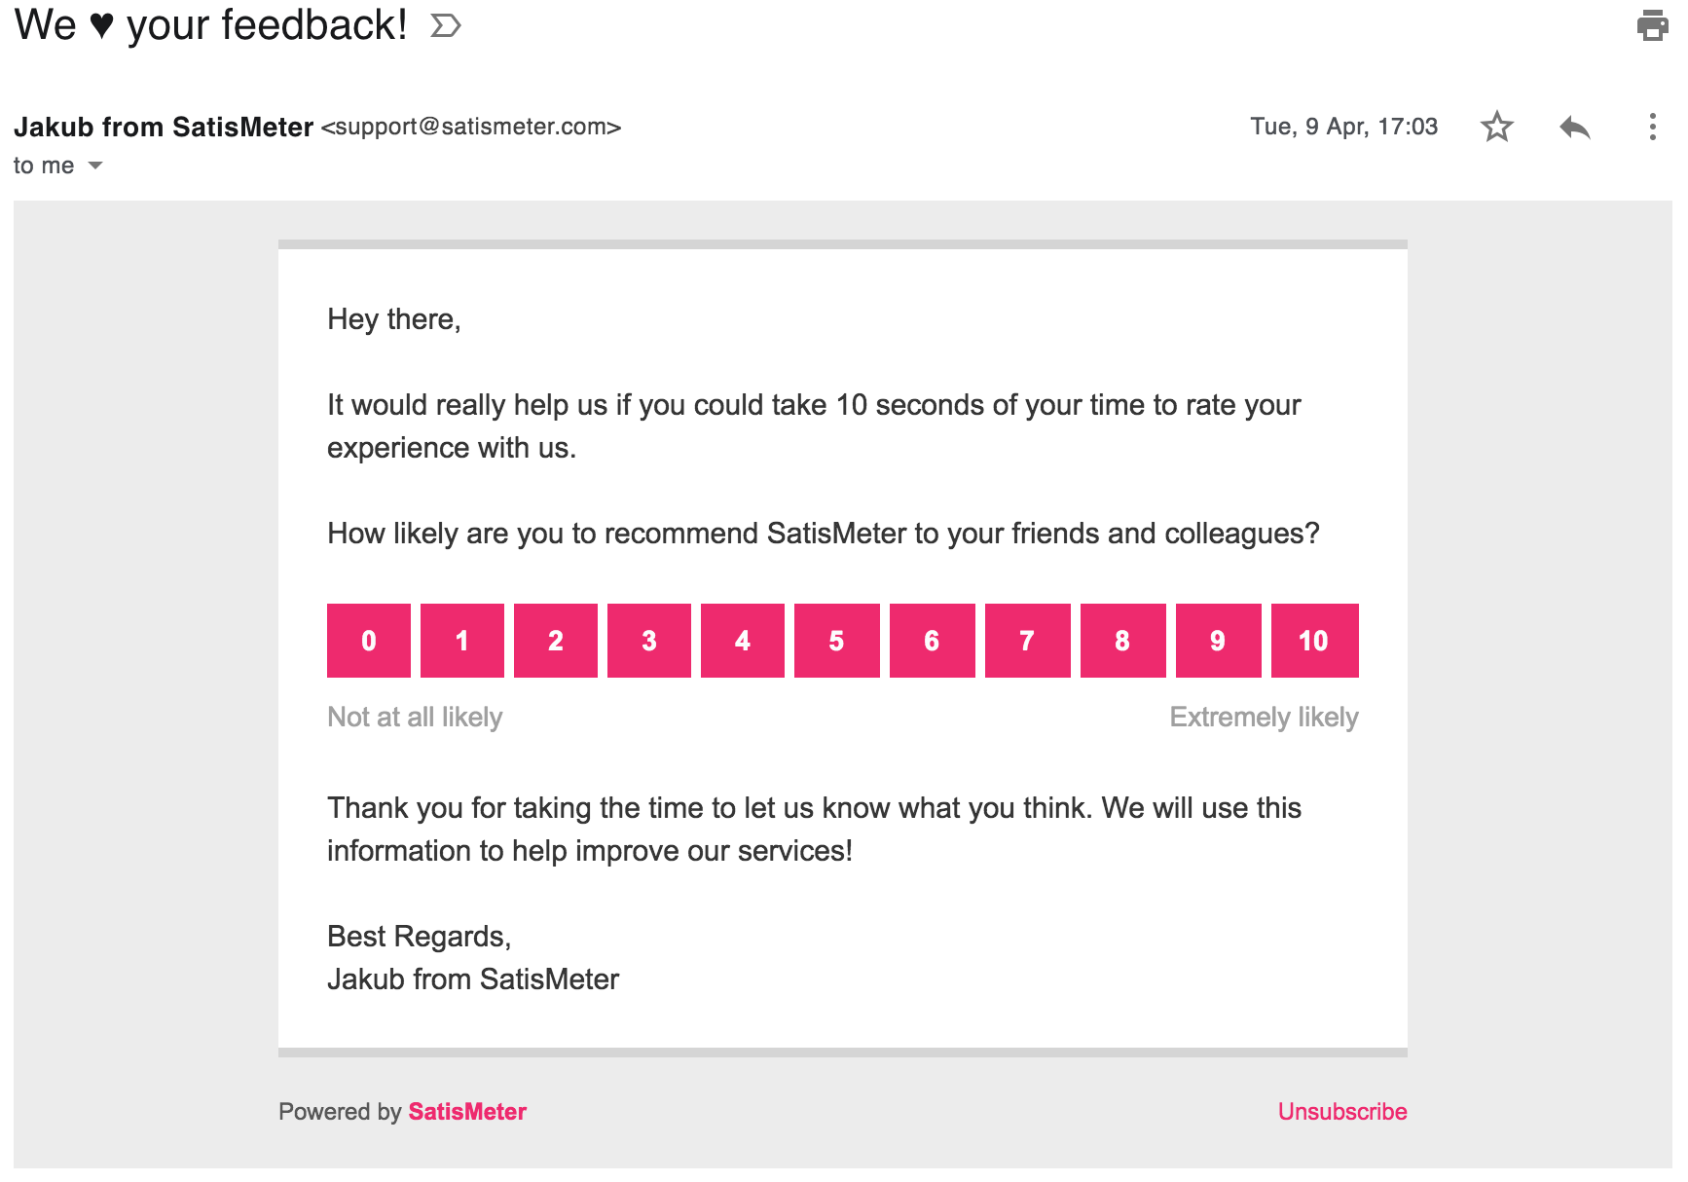1688x1182 pixels.
Task: Select rating 9 in the survey
Action: [x=1219, y=641]
